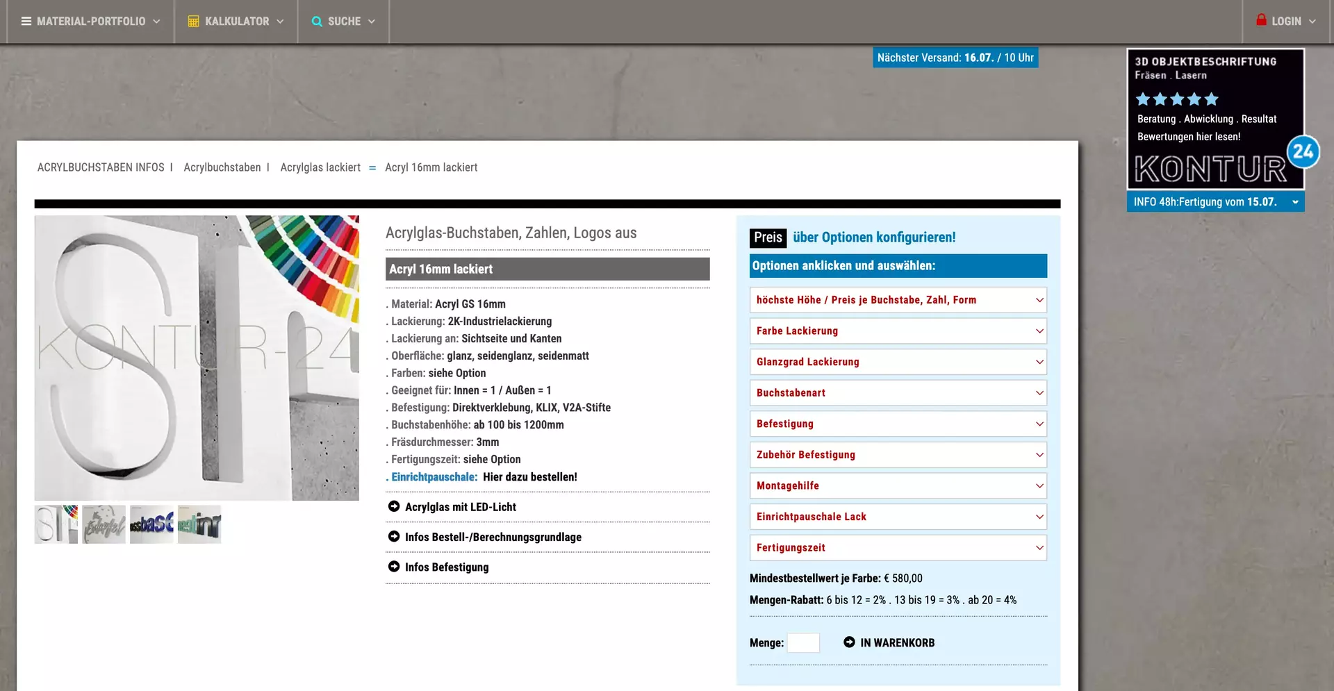Expand the Montagehilfe dropdown
This screenshot has width=1334, height=691.
click(898, 485)
